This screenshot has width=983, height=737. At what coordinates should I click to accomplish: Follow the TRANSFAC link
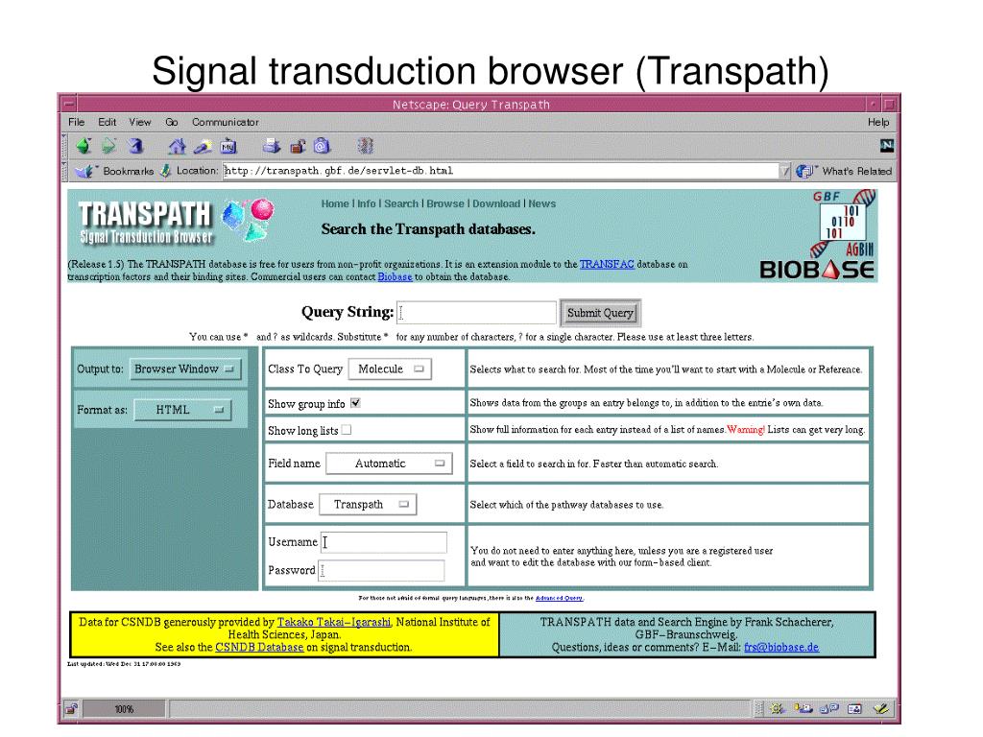607,265
